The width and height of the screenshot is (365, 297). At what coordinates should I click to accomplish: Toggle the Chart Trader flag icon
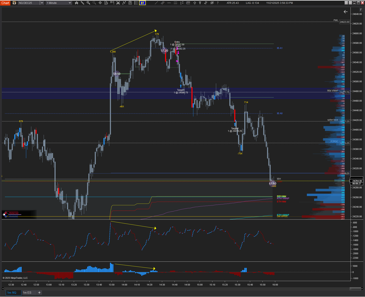(x=112, y=3)
